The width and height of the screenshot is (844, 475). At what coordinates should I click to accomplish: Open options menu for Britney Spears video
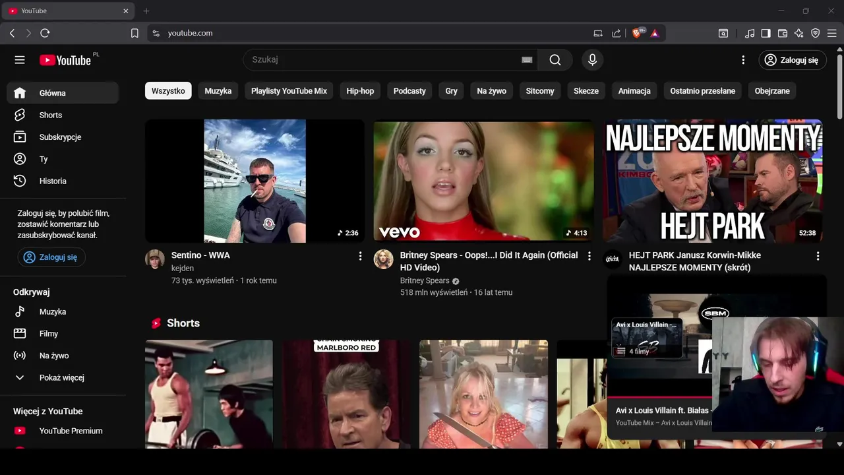[x=589, y=256]
